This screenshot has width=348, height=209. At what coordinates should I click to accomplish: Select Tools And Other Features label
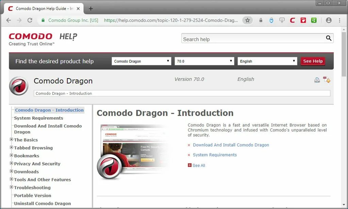click(x=43, y=180)
